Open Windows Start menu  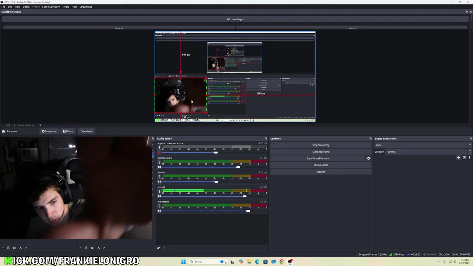[183, 262]
